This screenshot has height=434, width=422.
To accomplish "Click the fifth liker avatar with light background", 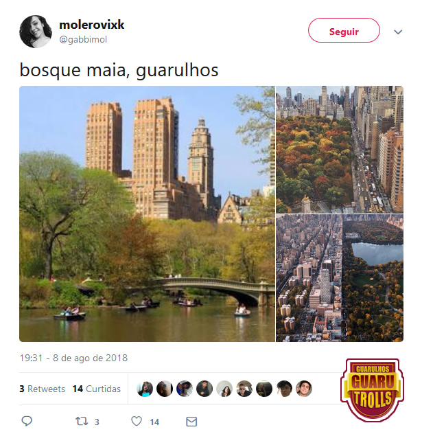I will coord(224,389).
